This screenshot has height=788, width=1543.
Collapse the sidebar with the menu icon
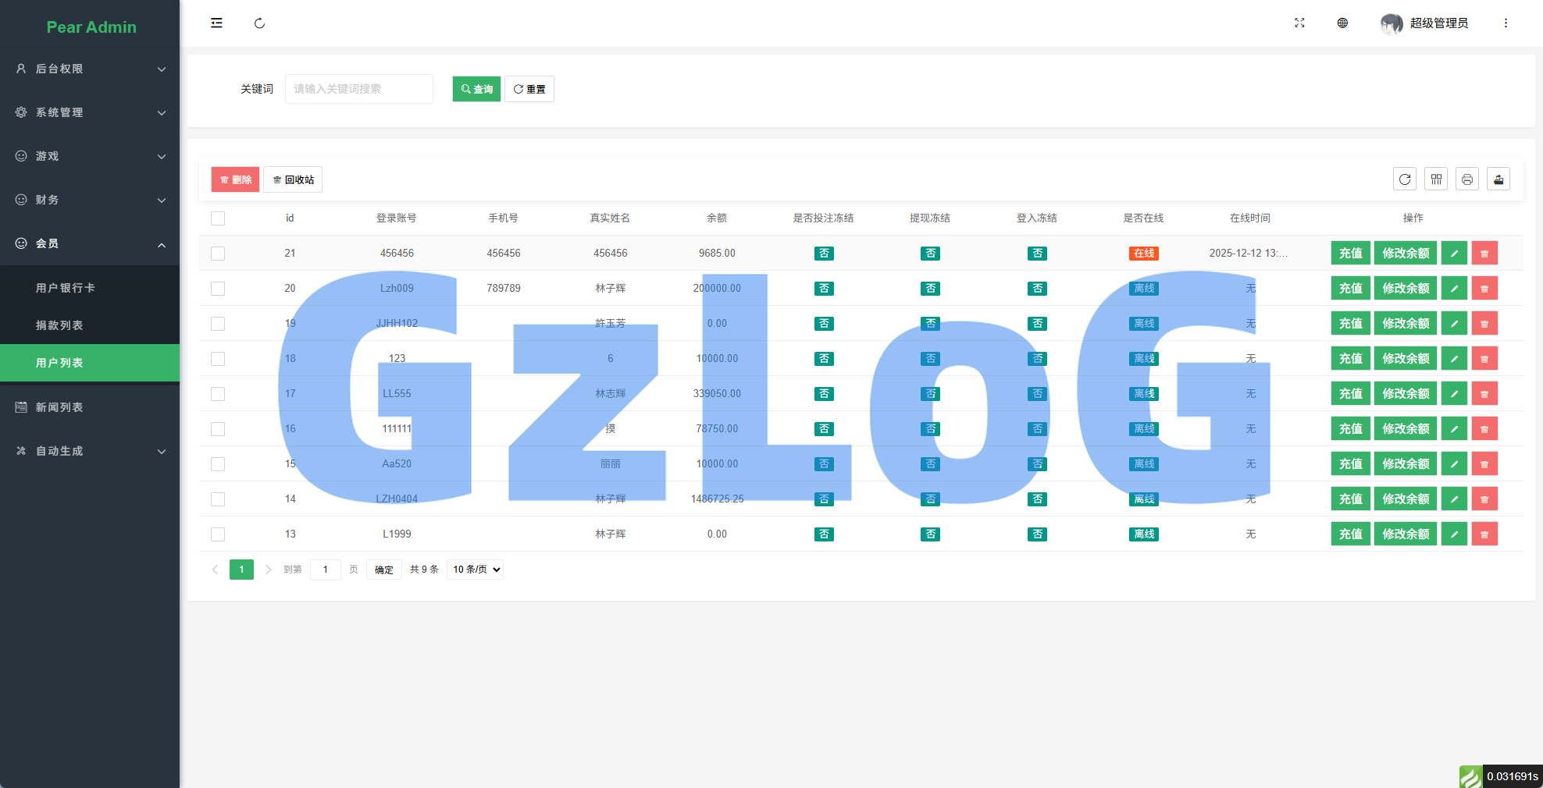(x=216, y=23)
